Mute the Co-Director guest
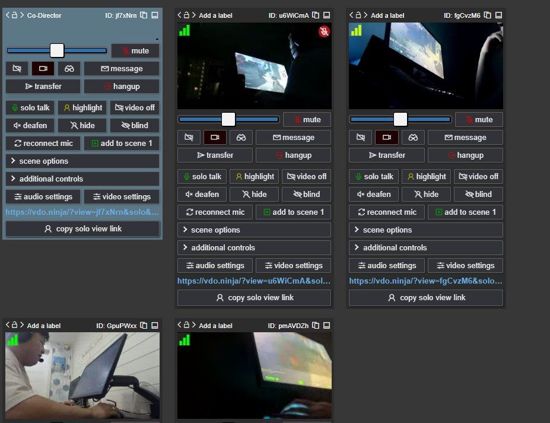The image size is (550, 423). 135,51
